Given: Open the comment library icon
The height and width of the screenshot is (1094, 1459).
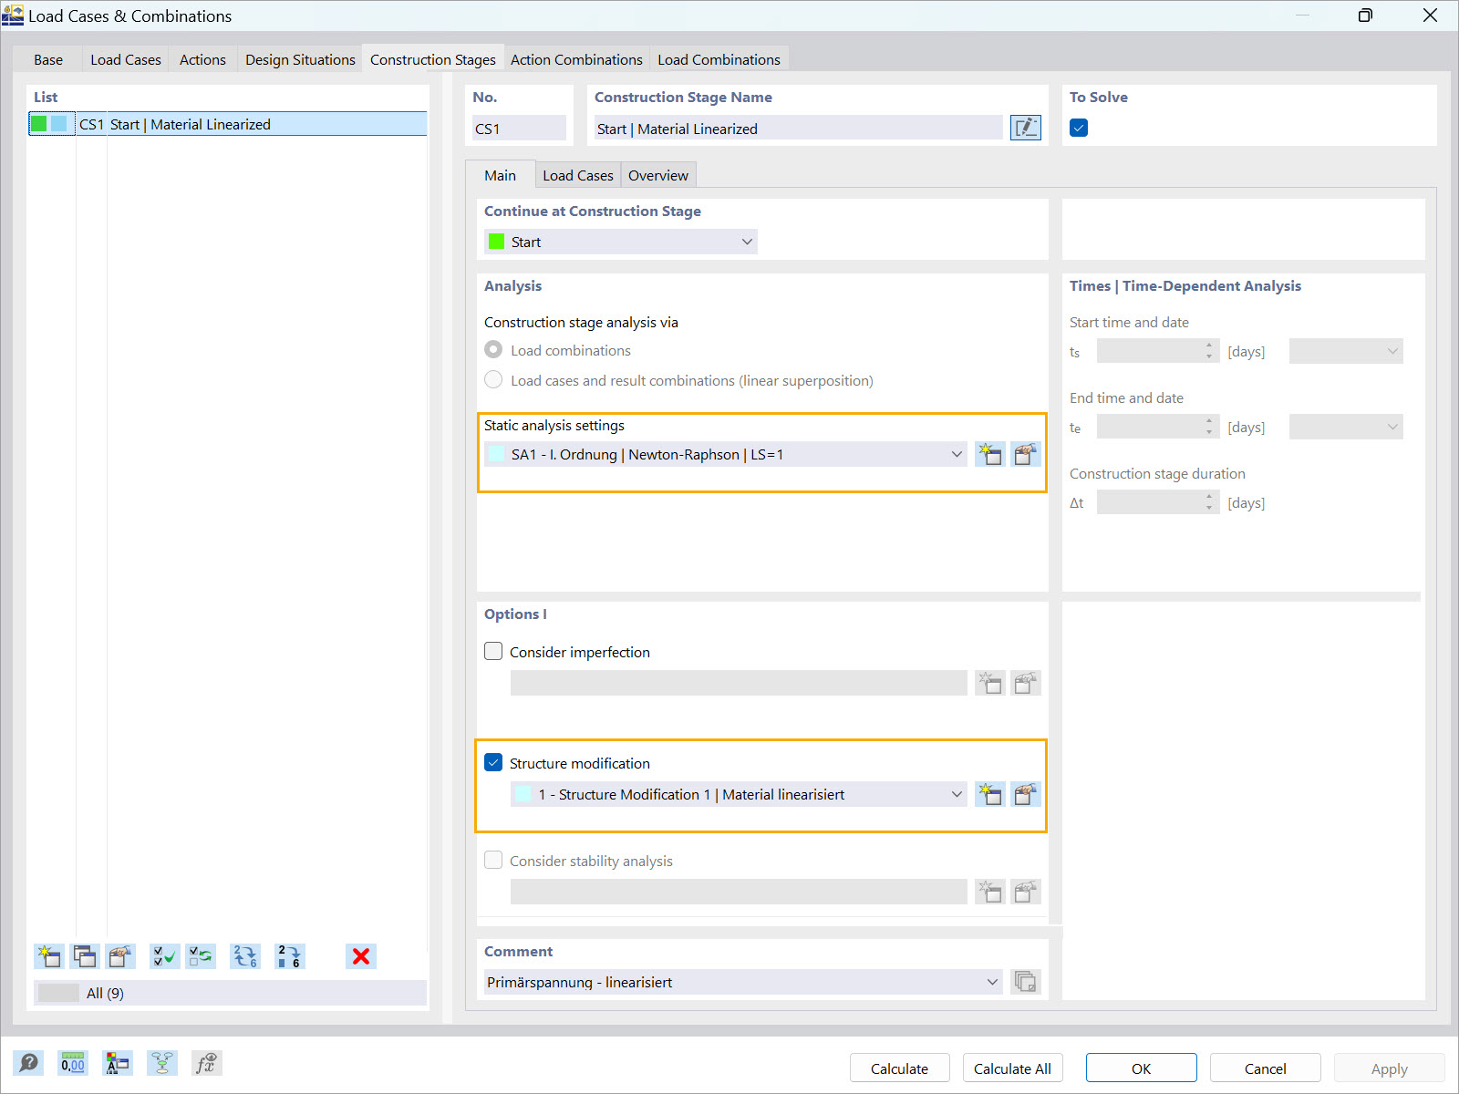Looking at the screenshot, I should click(1026, 982).
